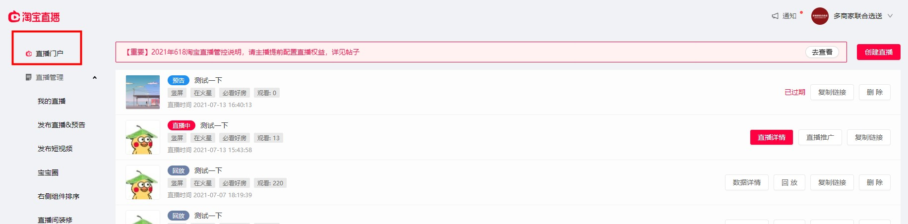Image resolution: width=908 pixels, height=224 pixels.
Task: Open 我的直播 sidebar item
Action: [x=52, y=101]
